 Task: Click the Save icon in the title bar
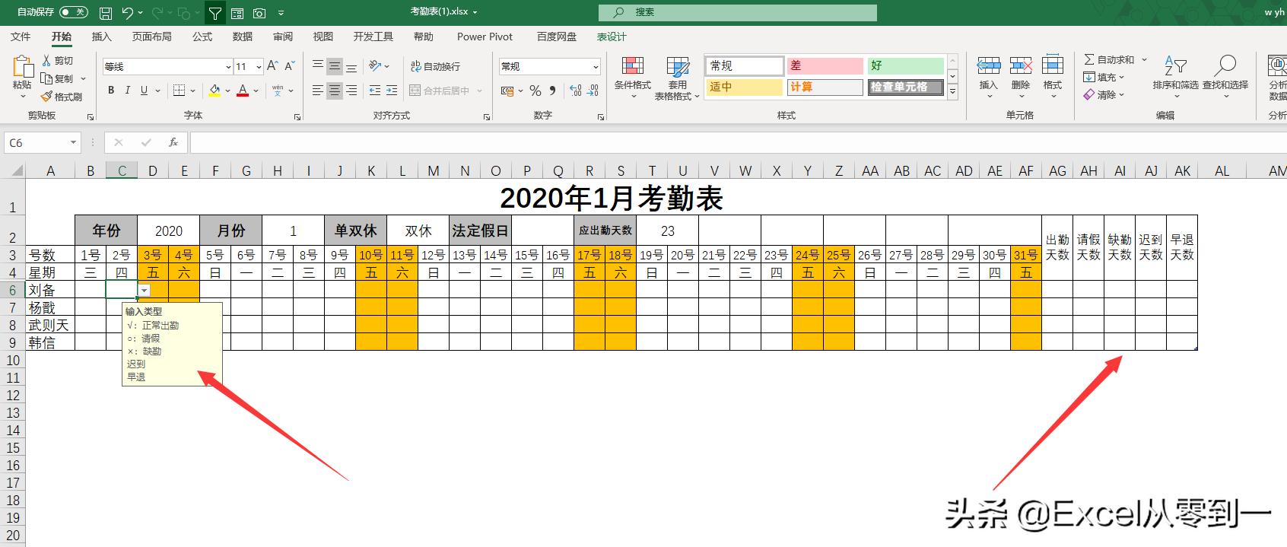tap(106, 13)
